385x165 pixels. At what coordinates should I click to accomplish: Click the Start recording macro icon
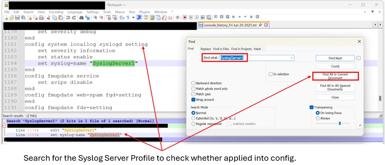pyautogui.click(x=185, y=18)
